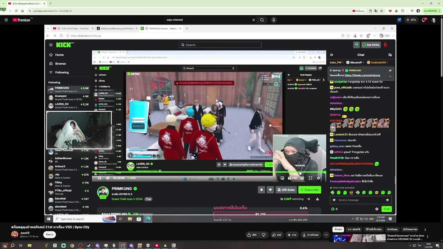Collapse the Kick chat panel

(332, 55)
